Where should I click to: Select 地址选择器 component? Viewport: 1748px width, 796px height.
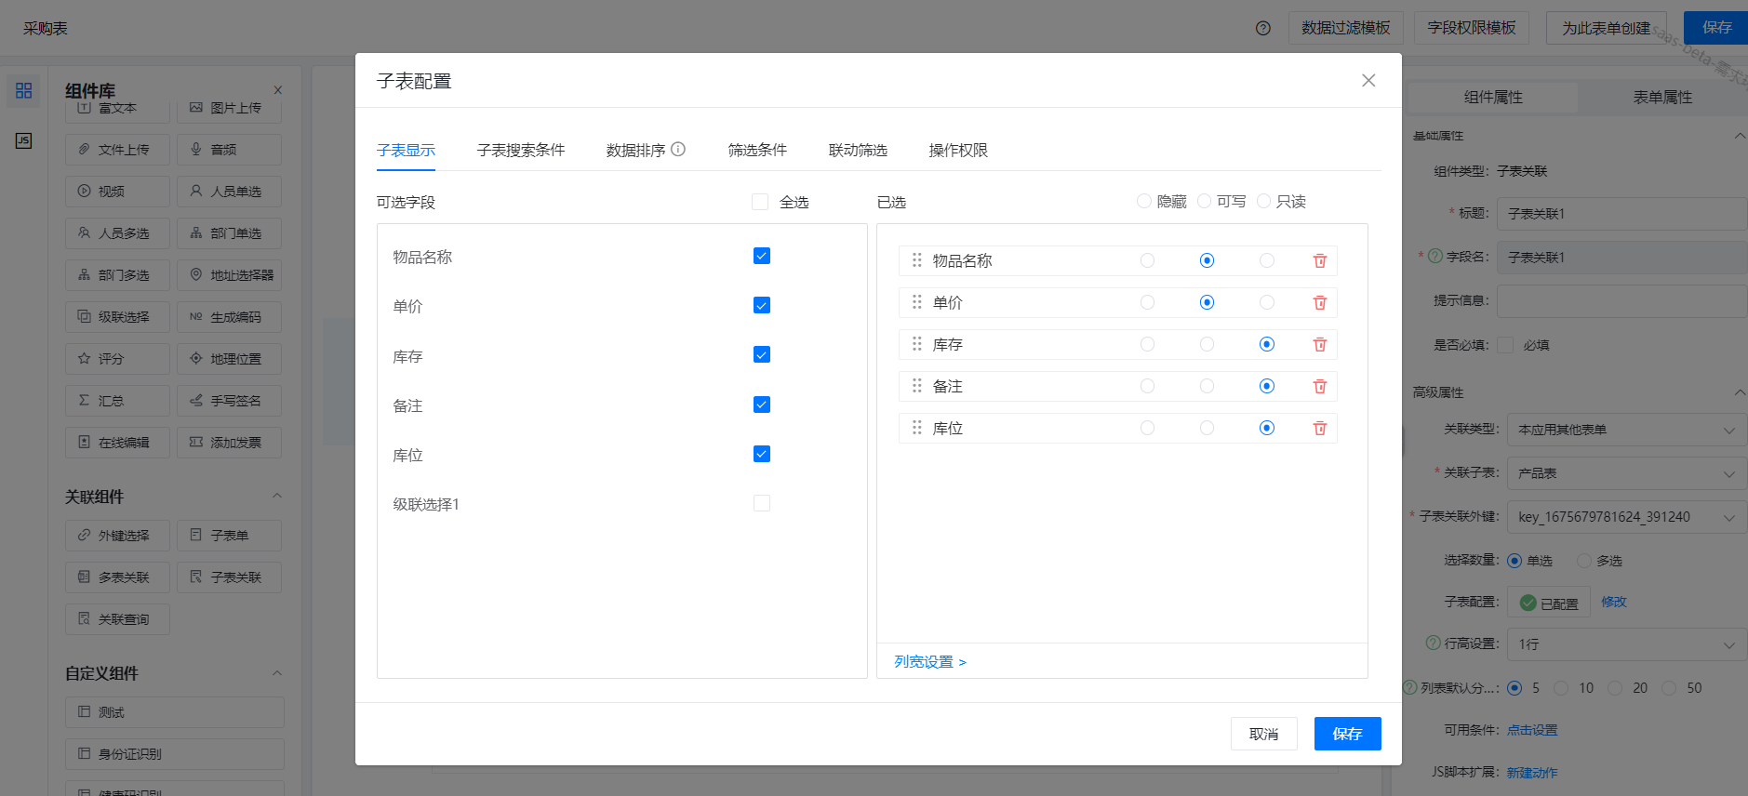(x=230, y=275)
